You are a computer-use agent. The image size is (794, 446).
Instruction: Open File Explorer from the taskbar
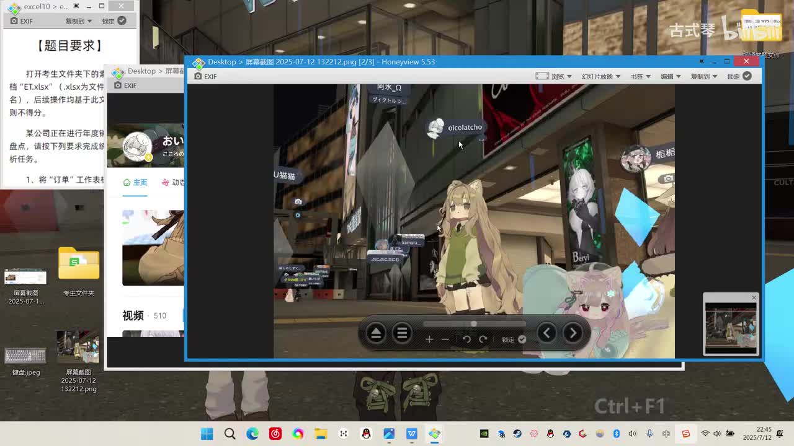tap(321, 434)
